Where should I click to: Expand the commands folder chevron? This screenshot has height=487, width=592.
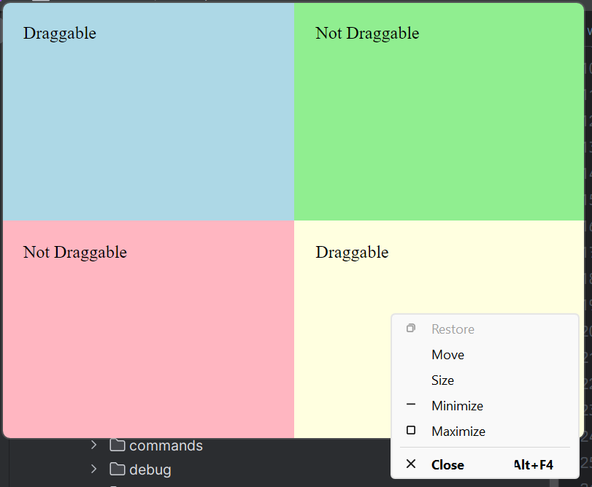click(x=93, y=445)
